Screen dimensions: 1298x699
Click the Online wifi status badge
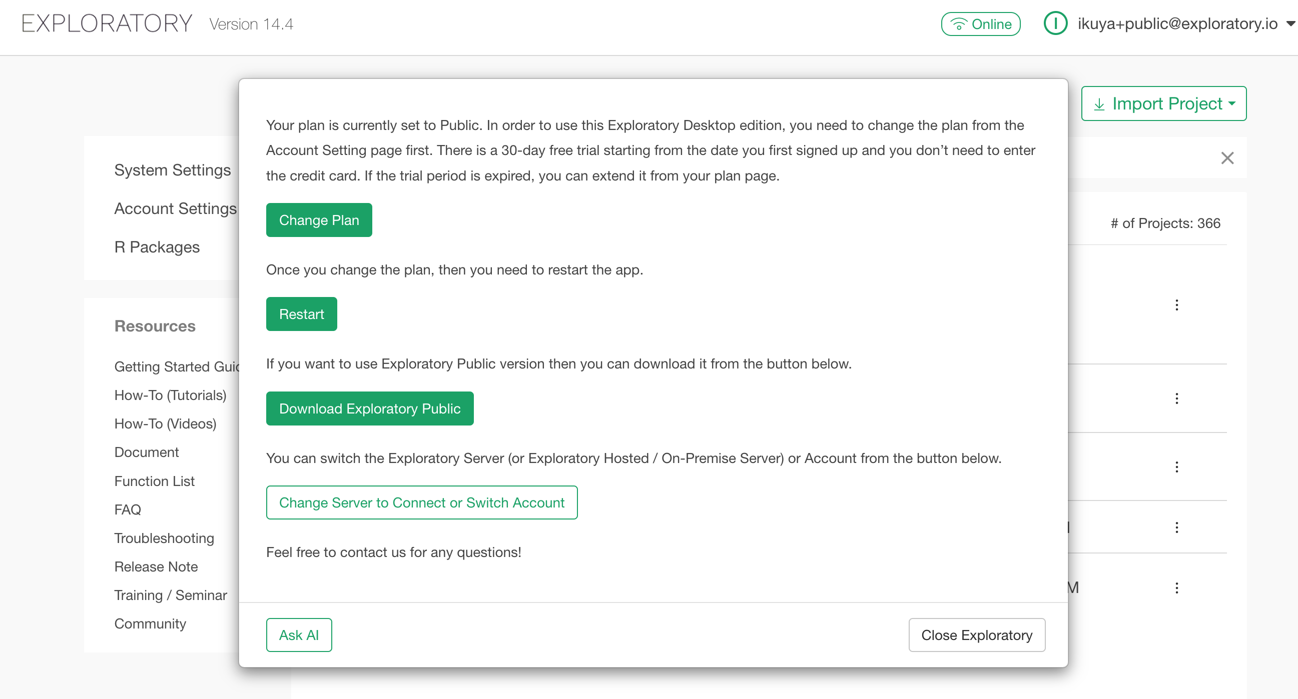pos(980,23)
